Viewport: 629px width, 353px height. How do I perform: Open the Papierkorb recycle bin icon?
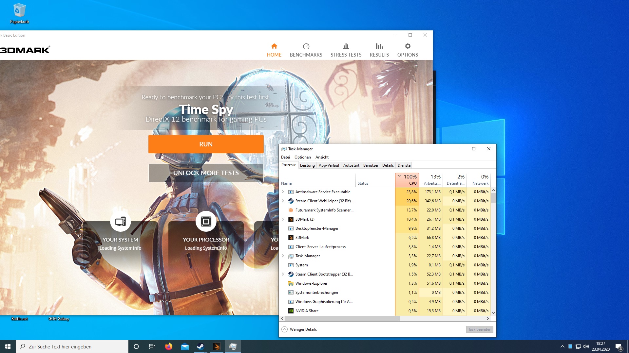coord(19,14)
